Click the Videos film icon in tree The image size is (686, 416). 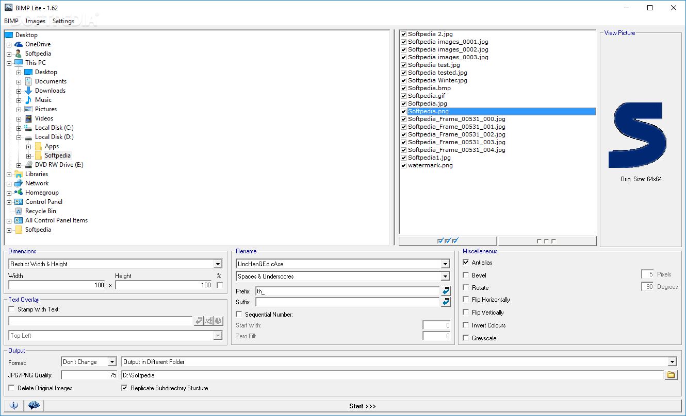tap(28, 118)
